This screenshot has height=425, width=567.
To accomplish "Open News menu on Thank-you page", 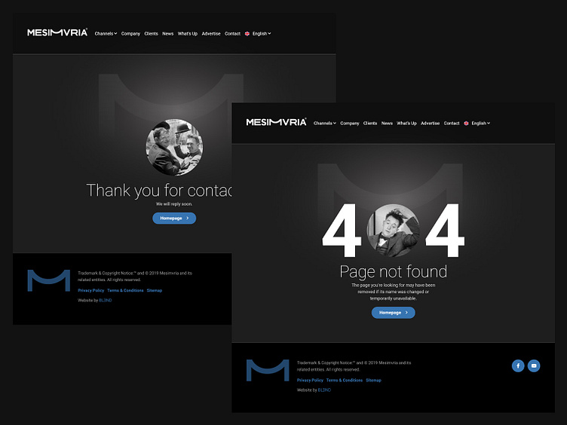I will click(168, 34).
